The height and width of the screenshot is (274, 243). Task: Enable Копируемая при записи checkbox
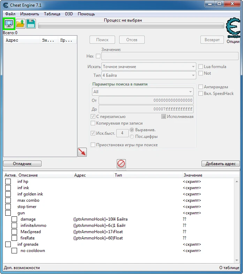[x=93, y=123]
